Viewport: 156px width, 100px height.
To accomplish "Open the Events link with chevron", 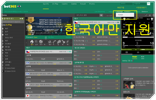I will (x=68, y=37).
